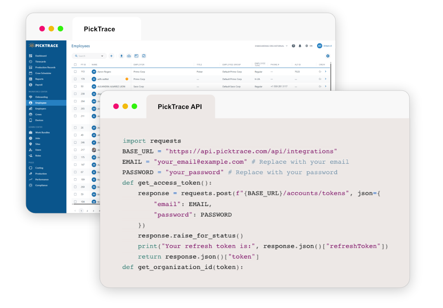
Task: Expand Aaron Rogers row with chevron
Action: [325, 72]
